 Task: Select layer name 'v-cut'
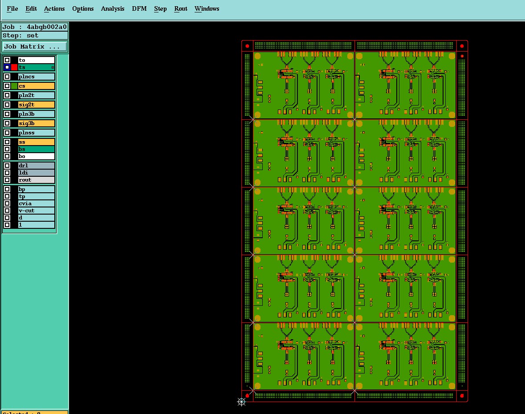click(x=36, y=211)
